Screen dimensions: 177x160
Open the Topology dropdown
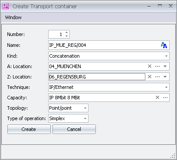click(x=85, y=108)
